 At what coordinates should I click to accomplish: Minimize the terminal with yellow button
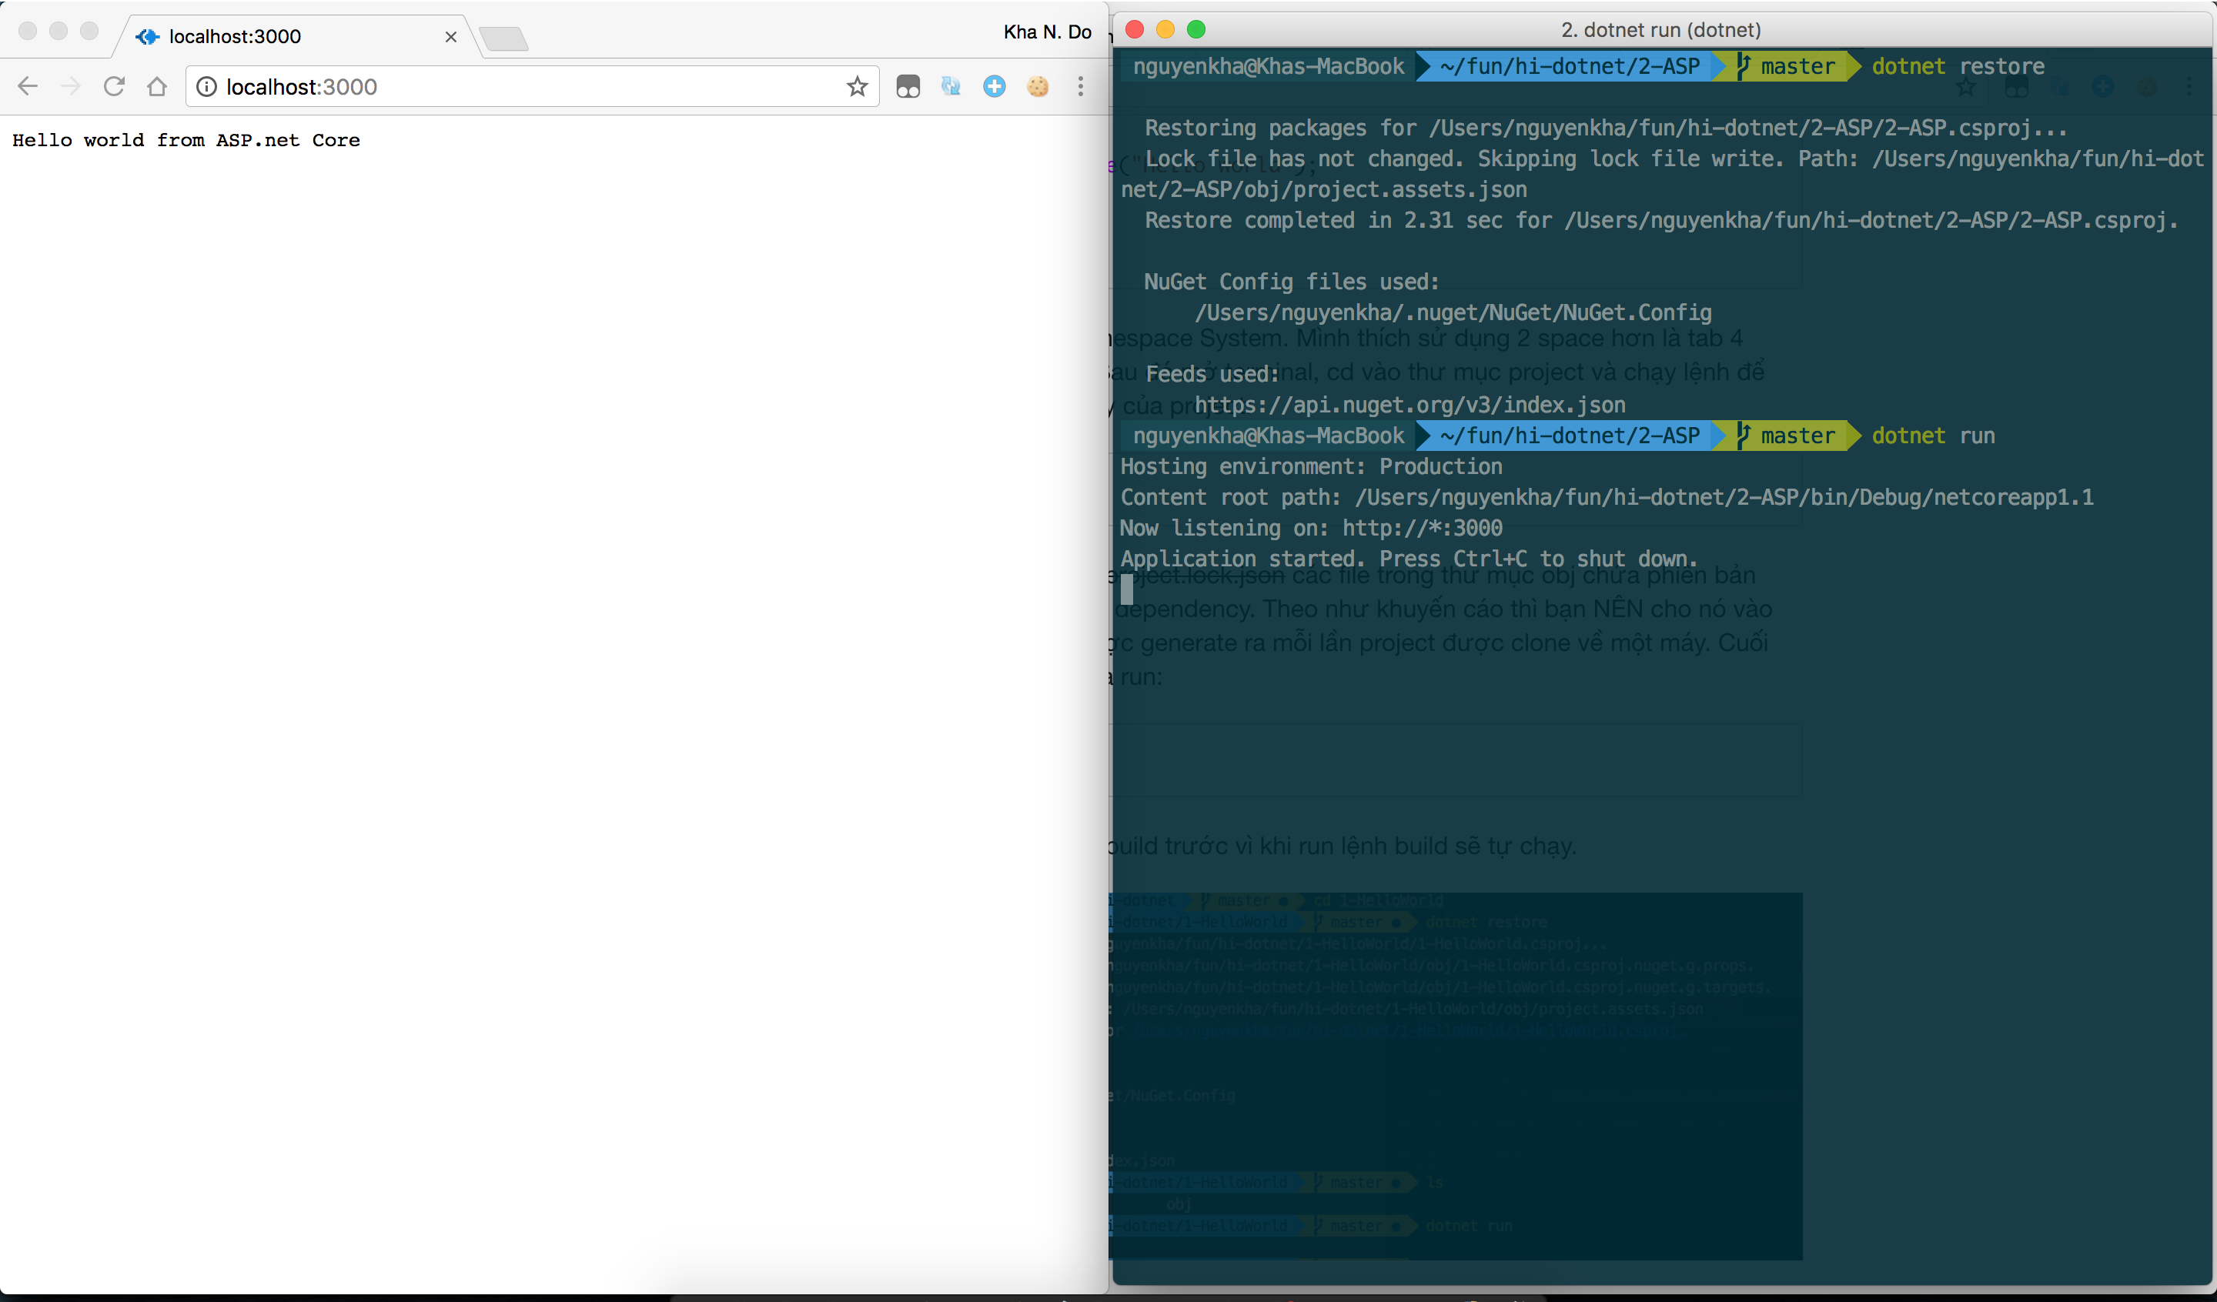pyautogui.click(x=1165, y=30)
